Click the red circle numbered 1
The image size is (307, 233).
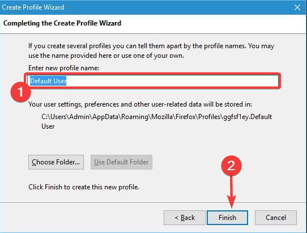pyautogui.click(x=20, y=92)
